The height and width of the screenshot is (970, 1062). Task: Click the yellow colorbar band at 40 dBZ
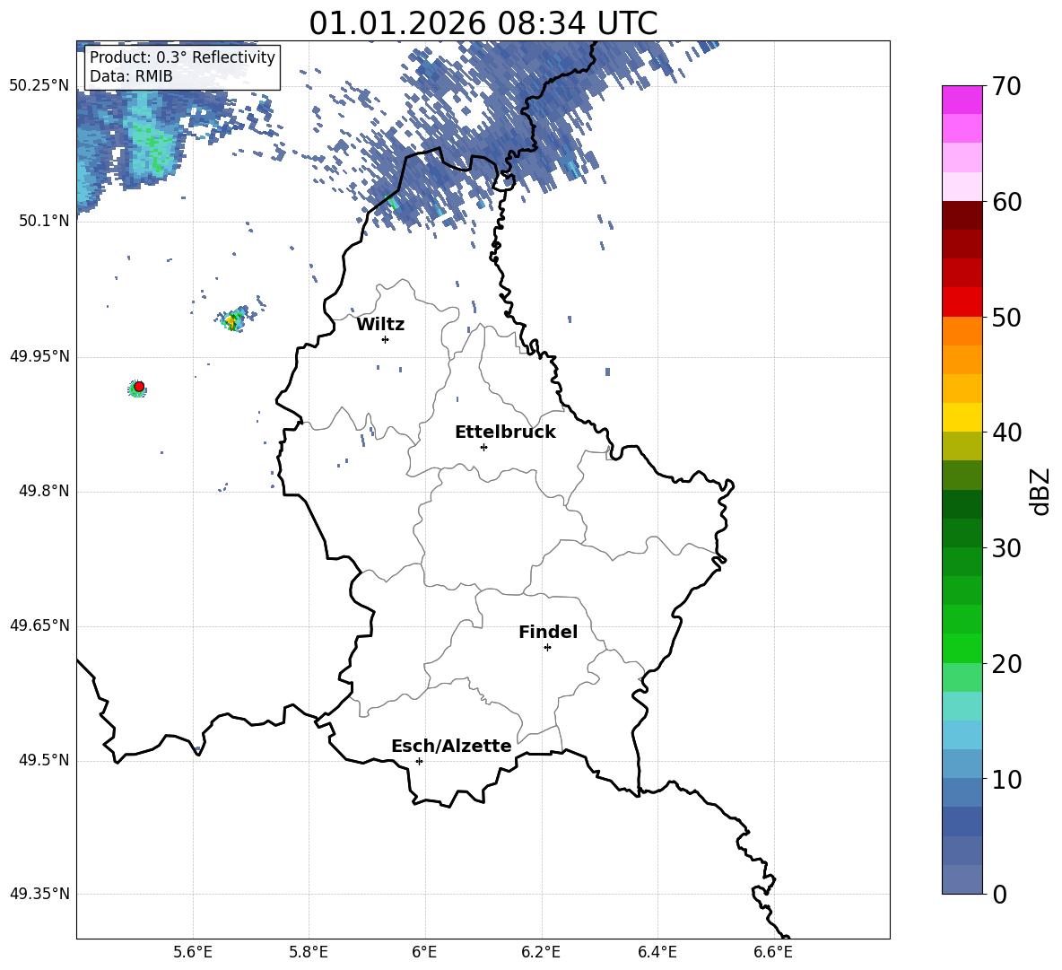pos(962,417)
